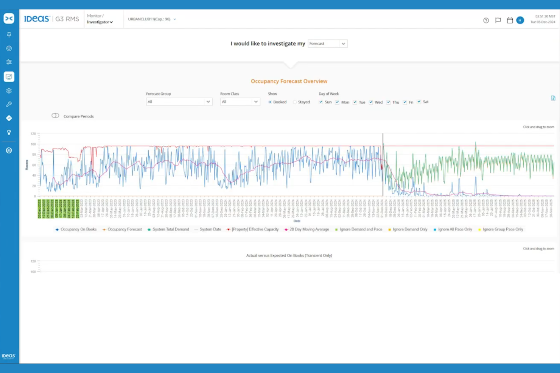Click the sliders settings icon in the sidebar
The width and height of the screenshot is (560, 373).
point(9,62)
